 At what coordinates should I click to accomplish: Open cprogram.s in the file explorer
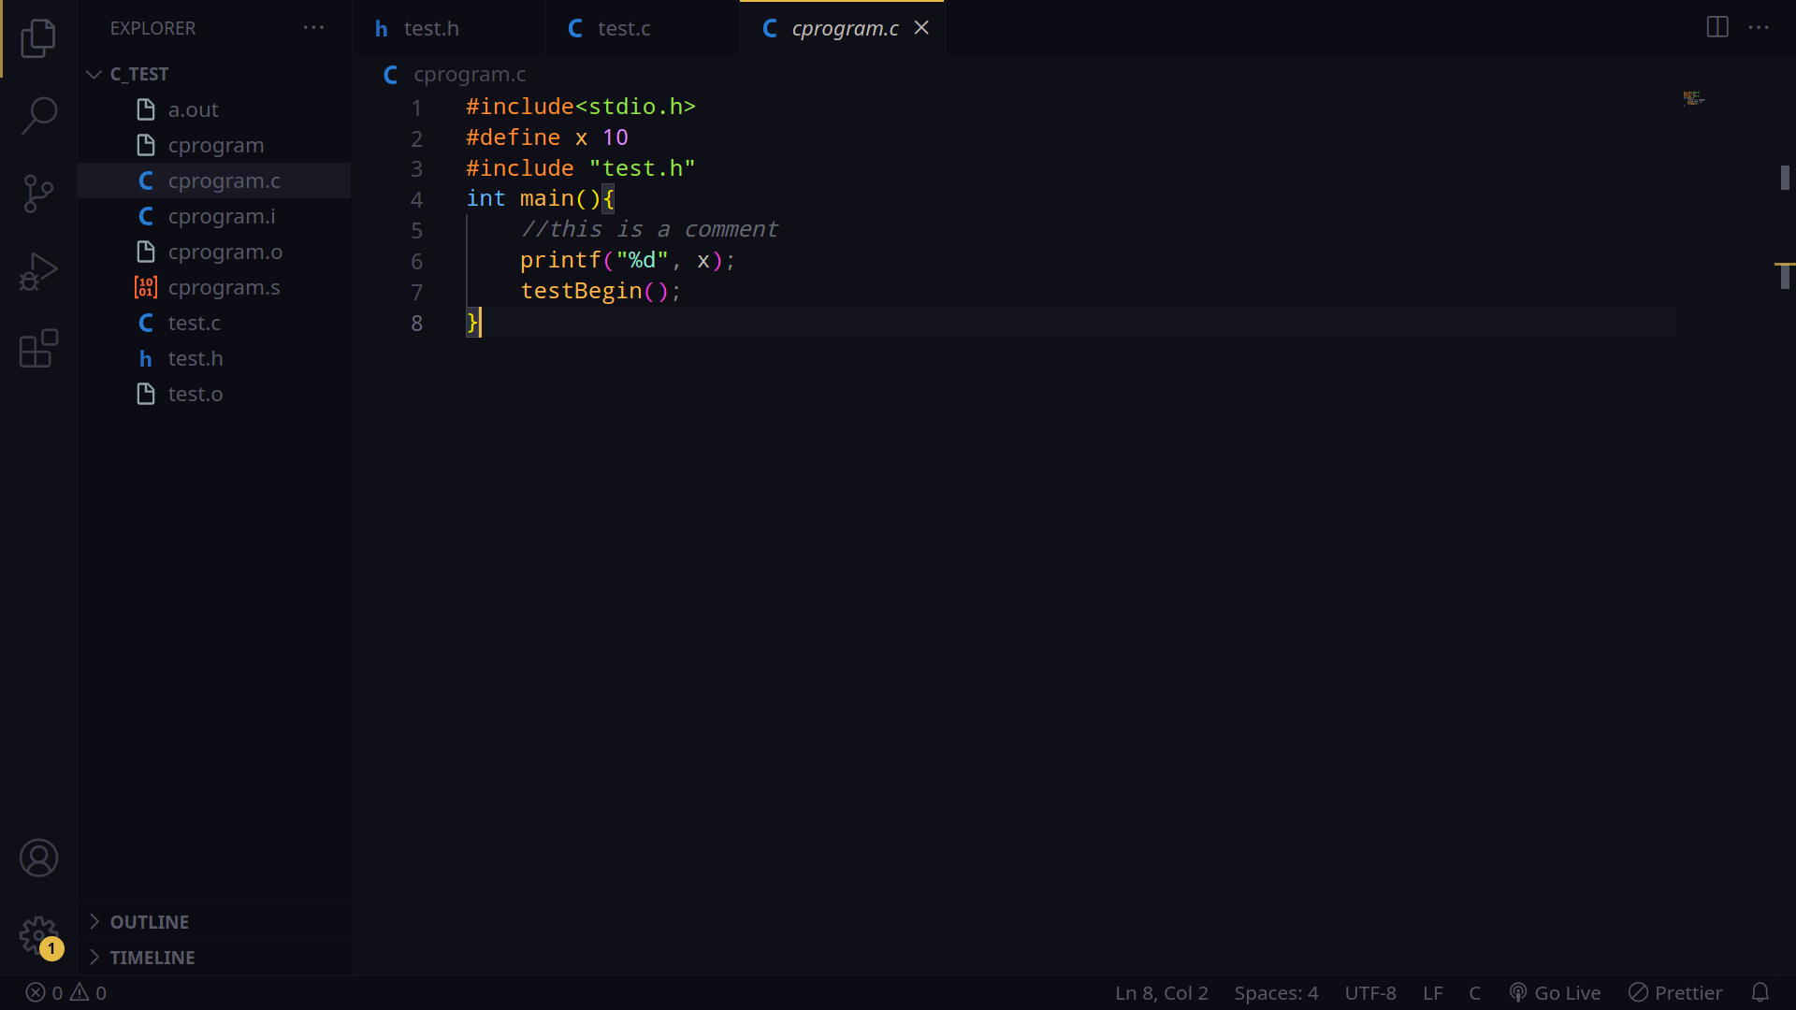click(224, 287)
